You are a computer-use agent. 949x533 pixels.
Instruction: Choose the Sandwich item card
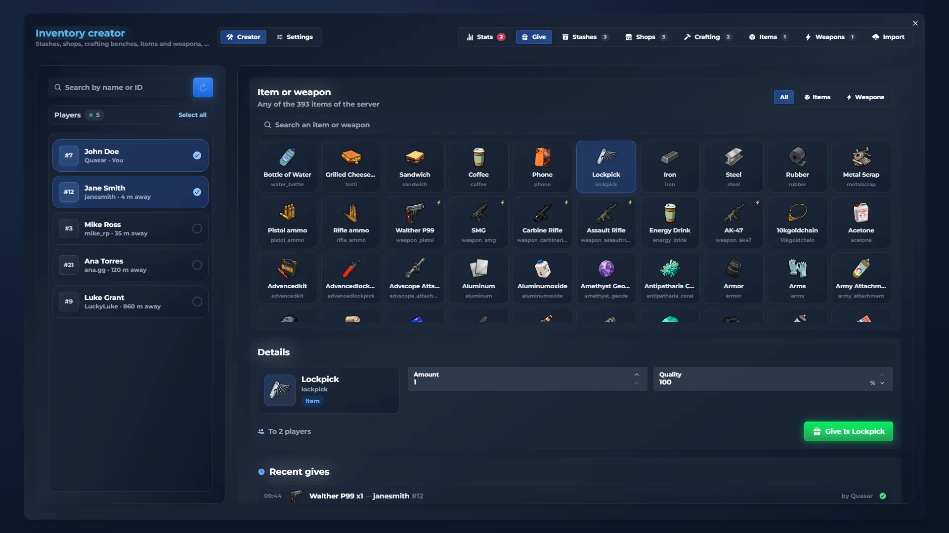(415, 166)
